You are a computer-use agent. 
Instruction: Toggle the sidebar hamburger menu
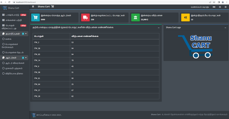point(33,6)
